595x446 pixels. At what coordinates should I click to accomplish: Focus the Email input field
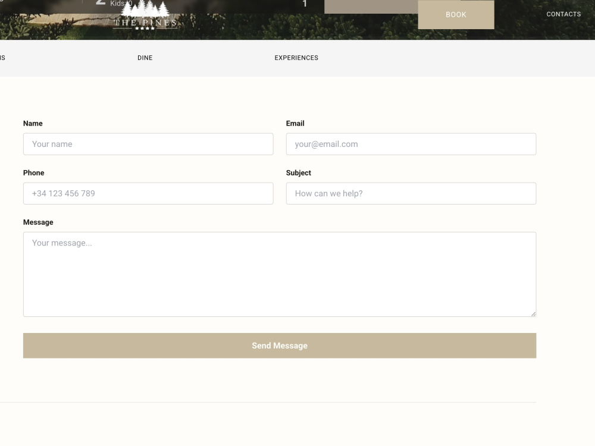pyautogui.click(x=411, y=144)
